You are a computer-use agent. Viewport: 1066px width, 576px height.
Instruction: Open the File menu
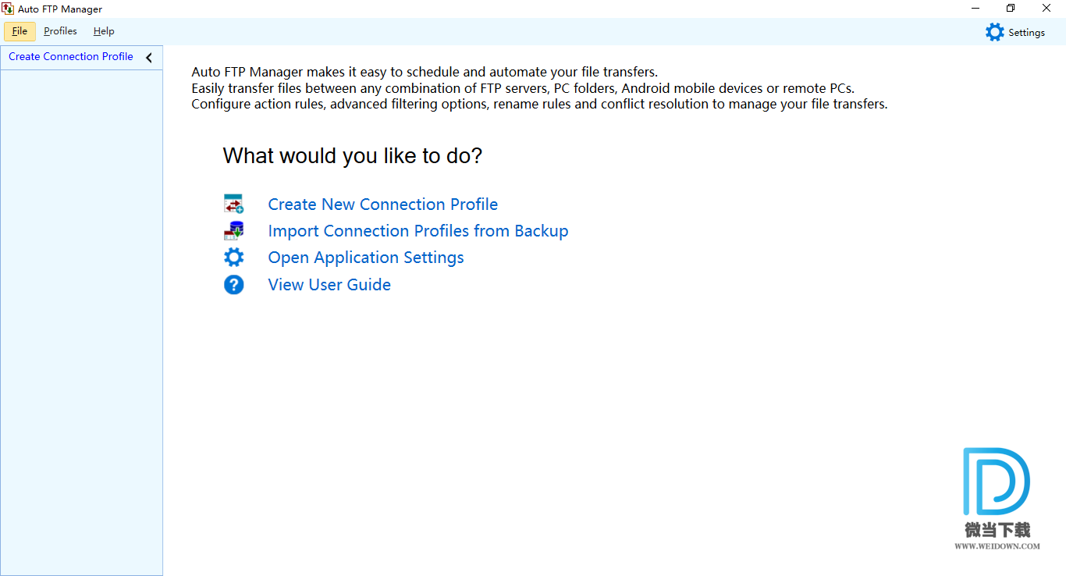tap(20, 31)
